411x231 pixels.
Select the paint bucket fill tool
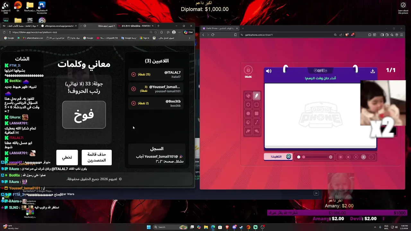click(248, 122)
